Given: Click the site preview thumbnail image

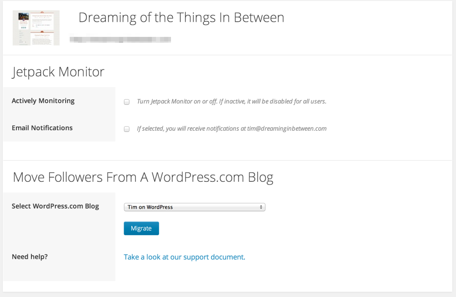Looking at the screenshot, I should point(36,28).
